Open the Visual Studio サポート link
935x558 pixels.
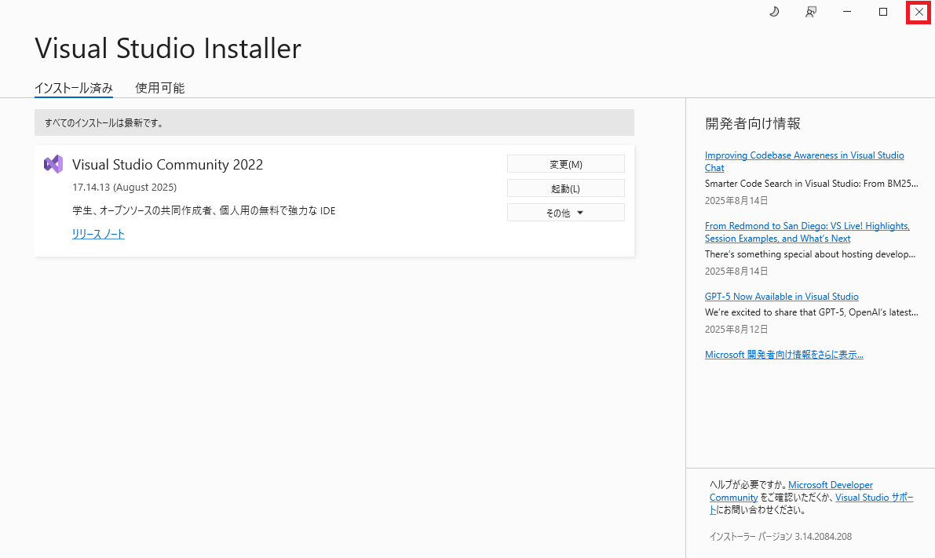874,498
